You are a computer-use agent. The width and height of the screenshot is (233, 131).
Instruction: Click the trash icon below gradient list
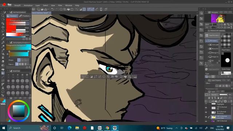click(30, 39)
